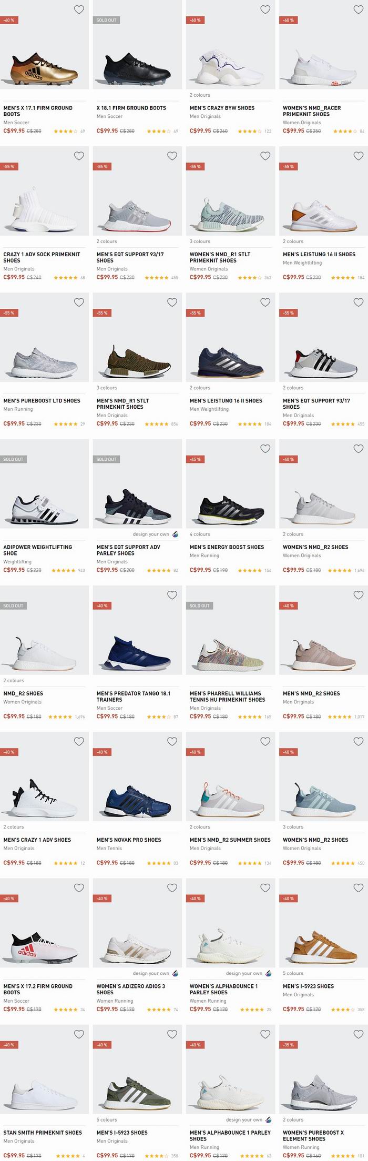Add Men's X 17.1 Firm Ground Boots to wishlist
Screen dimensions: 368x1161
pyautogui.click(x=79, y=9)
